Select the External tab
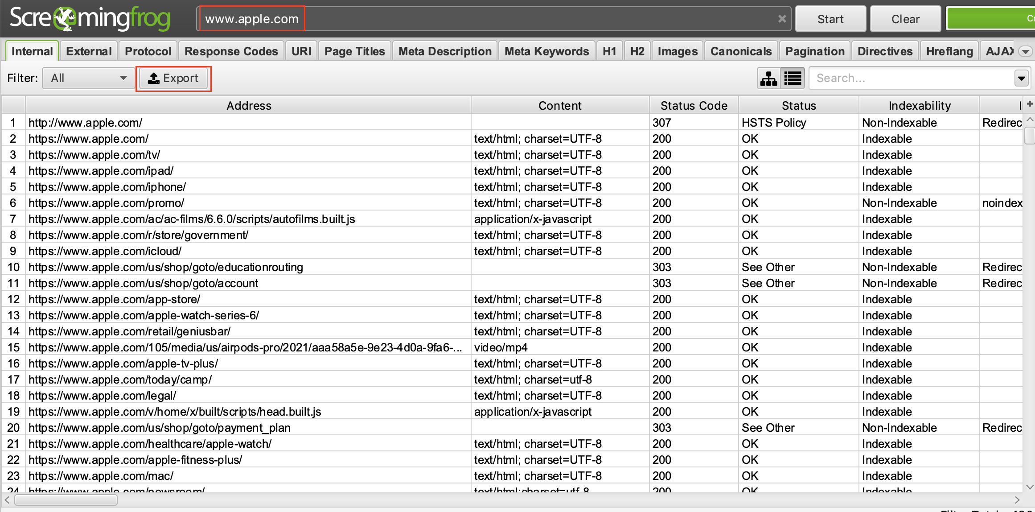 88,52
